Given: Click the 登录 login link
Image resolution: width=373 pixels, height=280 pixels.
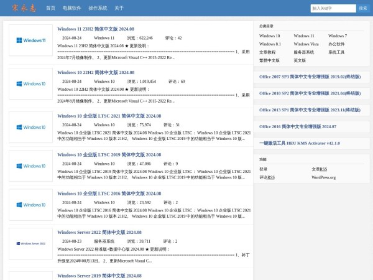Looking at the screenshot, I should 264,169.
